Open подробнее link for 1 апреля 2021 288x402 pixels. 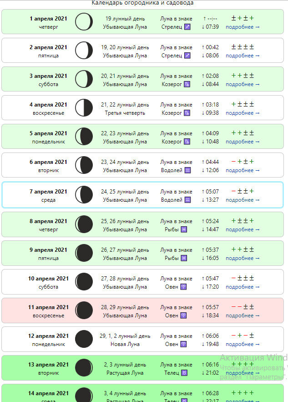tap(243, 27)
